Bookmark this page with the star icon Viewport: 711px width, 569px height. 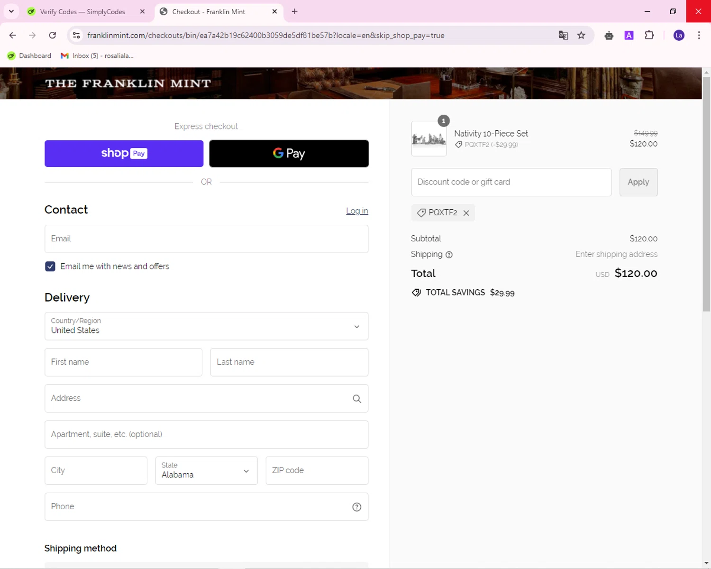pos(581,36)
